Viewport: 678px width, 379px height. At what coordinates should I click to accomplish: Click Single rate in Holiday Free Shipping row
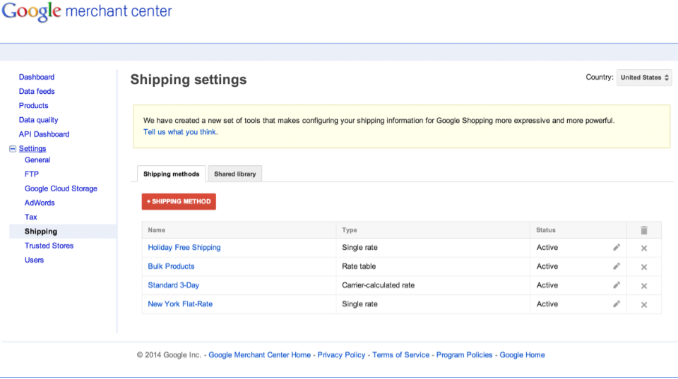(x=359, y=247)
